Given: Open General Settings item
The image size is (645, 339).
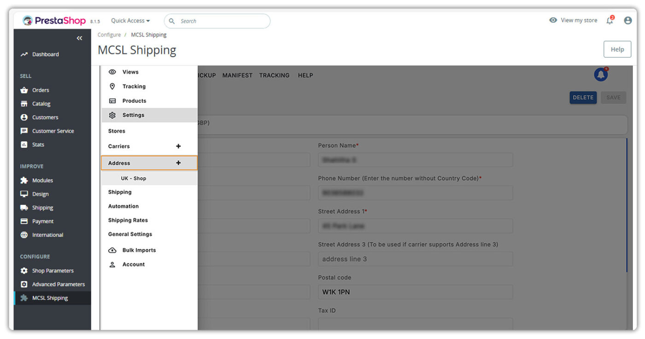Looking at the screenshot, I should click(130, 234).
